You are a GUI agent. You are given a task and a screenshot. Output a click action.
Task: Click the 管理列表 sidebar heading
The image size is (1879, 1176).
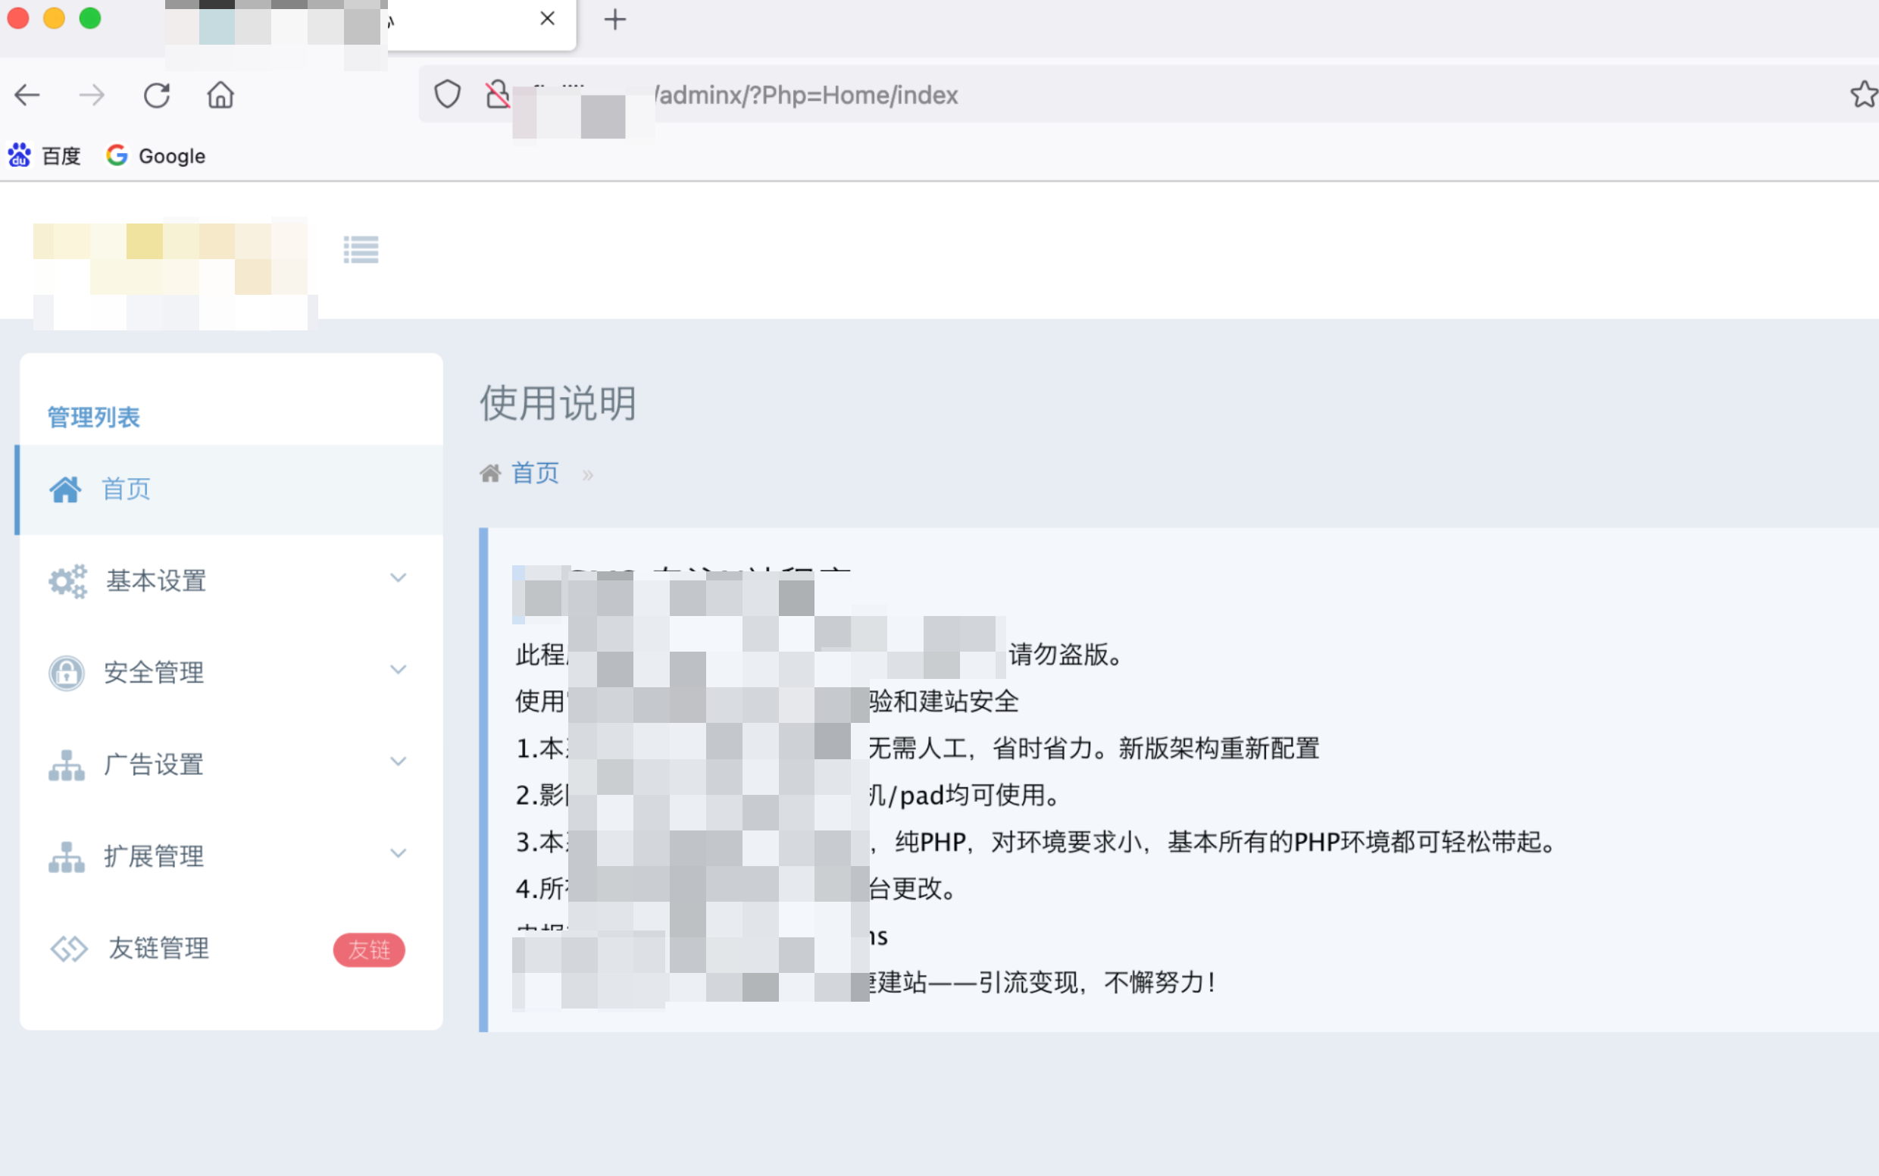click(x=93, y=417)
